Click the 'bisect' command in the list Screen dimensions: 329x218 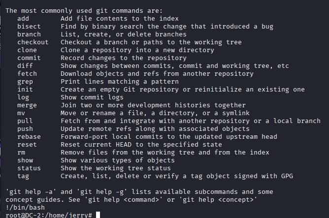(29, 27)
